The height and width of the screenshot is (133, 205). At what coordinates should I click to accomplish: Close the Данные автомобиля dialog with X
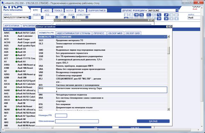click(170, 27)
